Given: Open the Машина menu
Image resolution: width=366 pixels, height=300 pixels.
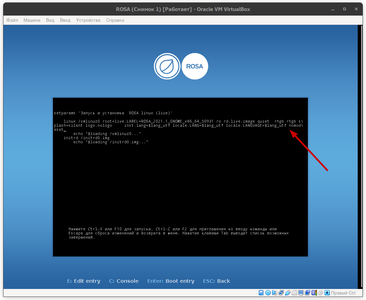Looking at the screenshot, I should click(x=32, y=20).
